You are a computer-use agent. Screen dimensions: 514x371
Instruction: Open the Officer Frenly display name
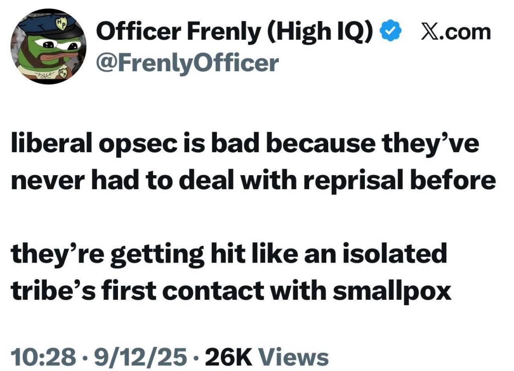(x=179, y=33)
